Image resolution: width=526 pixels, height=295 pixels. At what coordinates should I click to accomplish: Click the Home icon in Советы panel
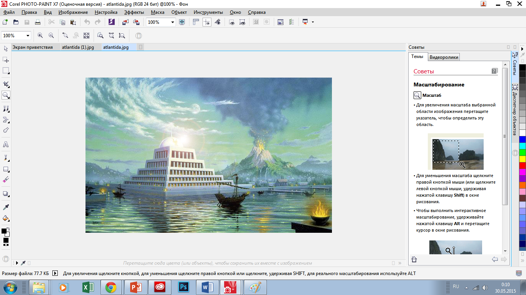(414, 259)
